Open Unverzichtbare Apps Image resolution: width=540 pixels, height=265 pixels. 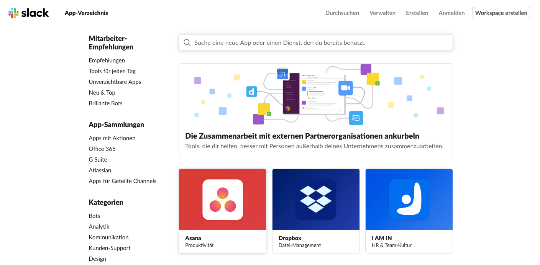(115, 82)
